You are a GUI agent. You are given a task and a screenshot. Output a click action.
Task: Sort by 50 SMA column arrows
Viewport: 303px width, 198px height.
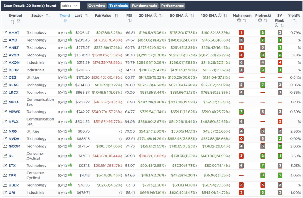coord(192,16)
